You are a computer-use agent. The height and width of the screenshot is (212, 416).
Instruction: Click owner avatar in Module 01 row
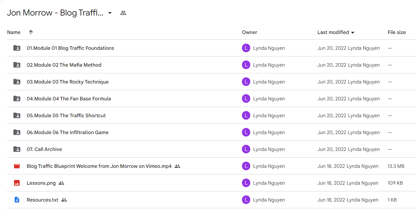pos(246,48)
